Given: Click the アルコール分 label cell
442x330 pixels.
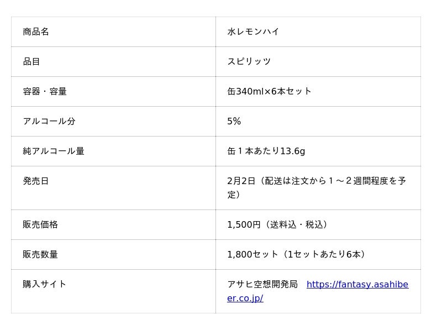Looking at the screenshot, I should click(49, 122).
